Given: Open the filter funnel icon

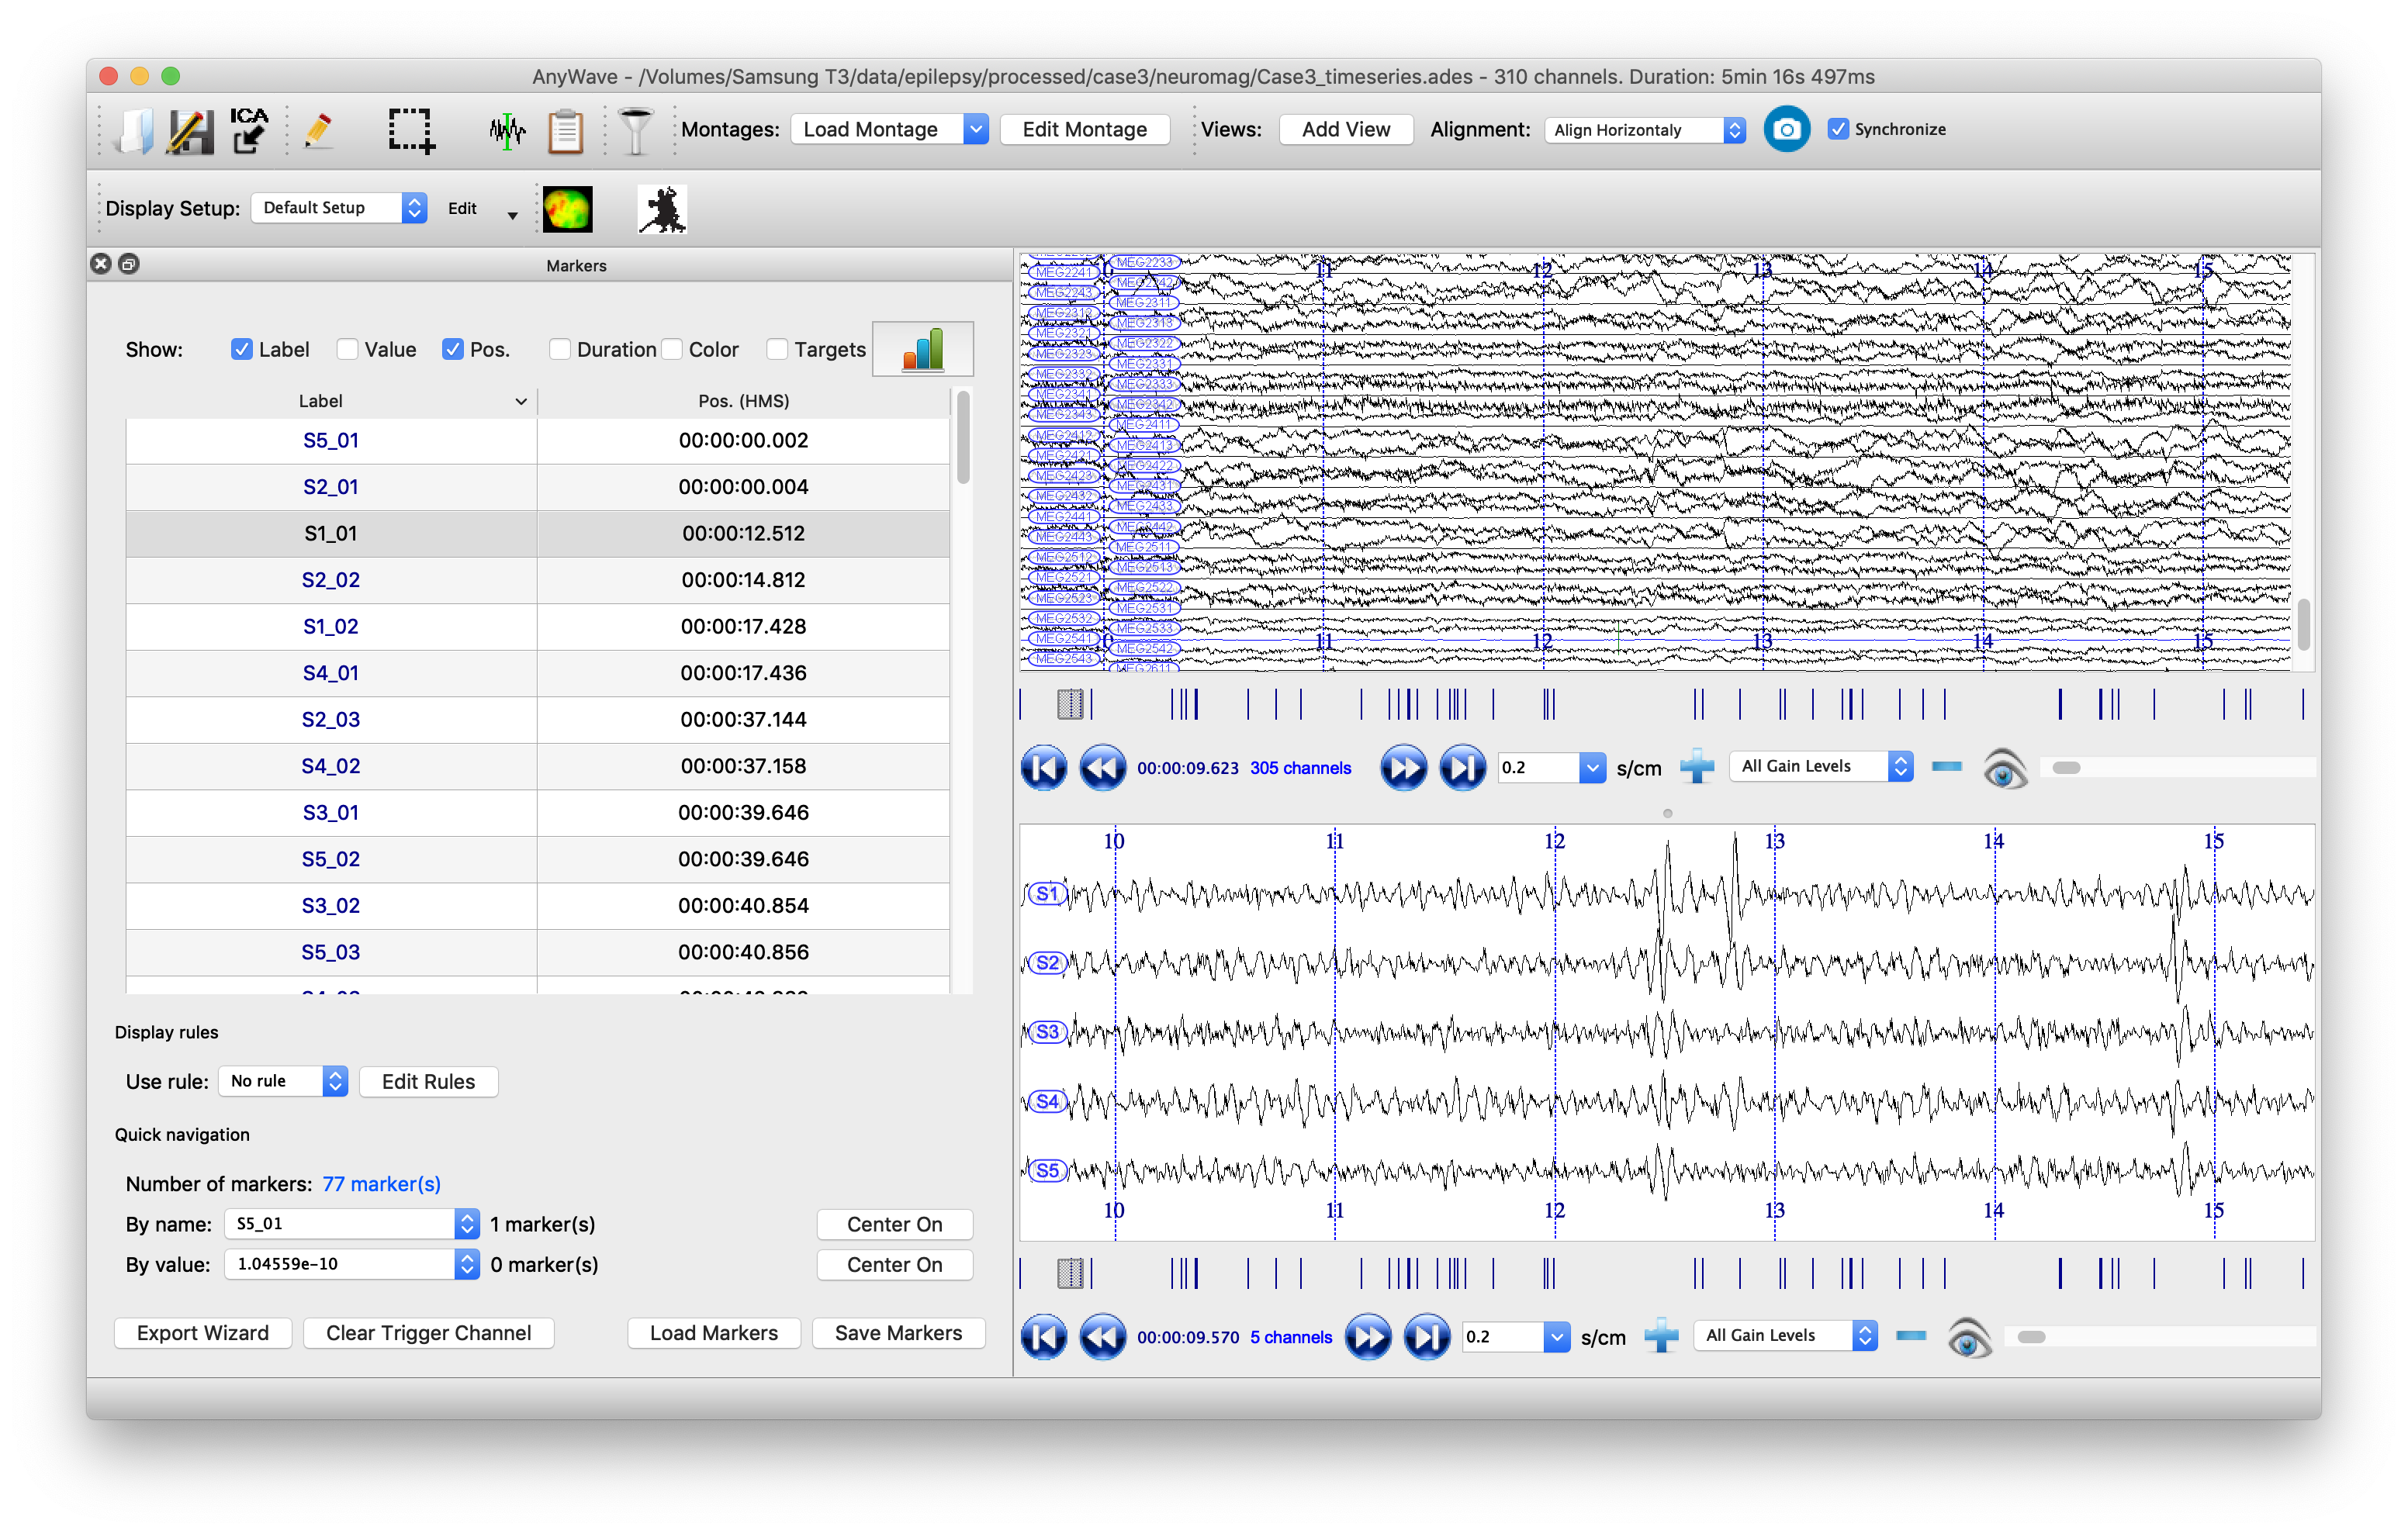Looking at the screenshot, I should coord(635,130).
